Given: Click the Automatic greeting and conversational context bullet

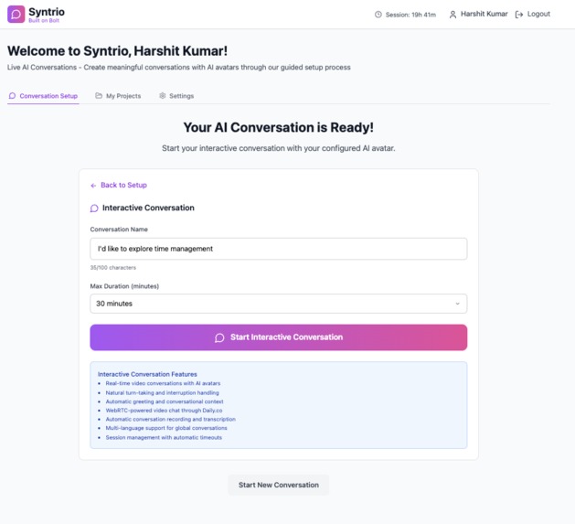Looking at the screenshot, I should [165, 401].
